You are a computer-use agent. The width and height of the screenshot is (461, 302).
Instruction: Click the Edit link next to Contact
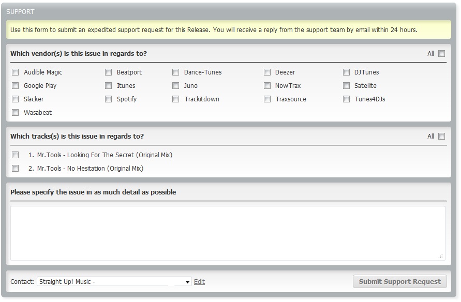[x=199, y=282]
